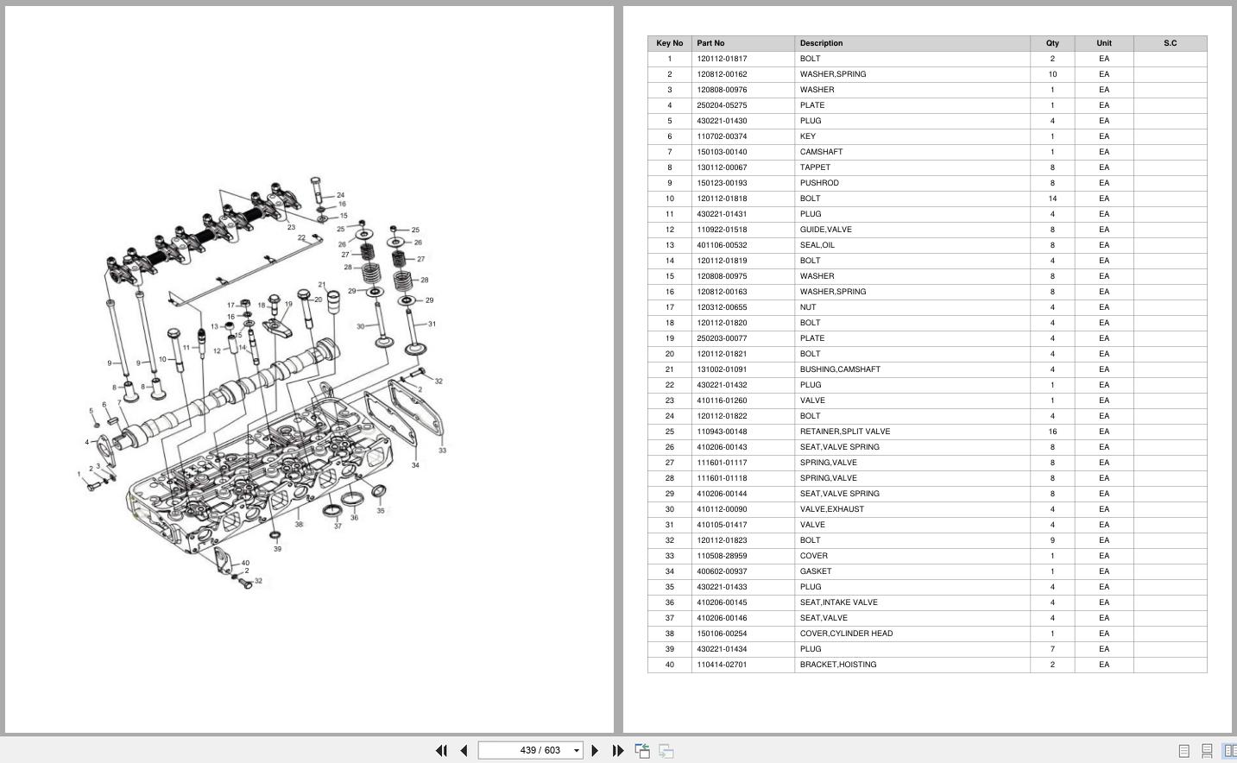Select SEAT,INTAKE VALVE description
The image size is (1237, 763).
(x=839, y=602)
